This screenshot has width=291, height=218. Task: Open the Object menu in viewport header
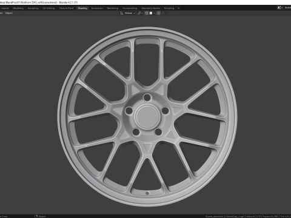click(x=9, y=13)
